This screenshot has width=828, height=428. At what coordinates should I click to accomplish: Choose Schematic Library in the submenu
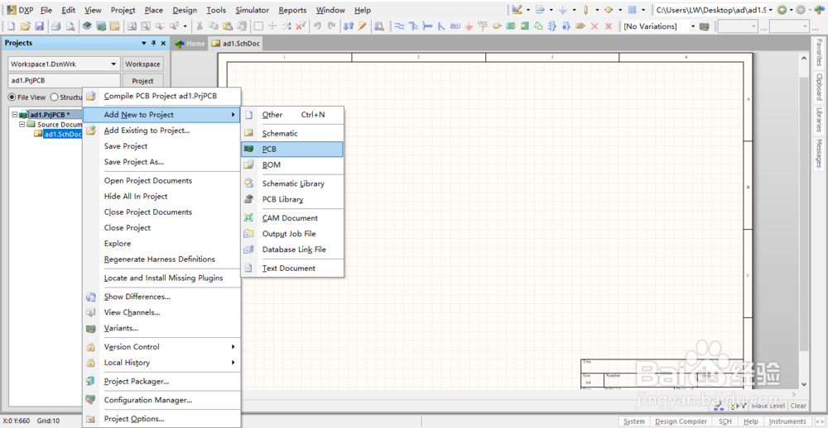pyautogui.click(x=292, y=183)
